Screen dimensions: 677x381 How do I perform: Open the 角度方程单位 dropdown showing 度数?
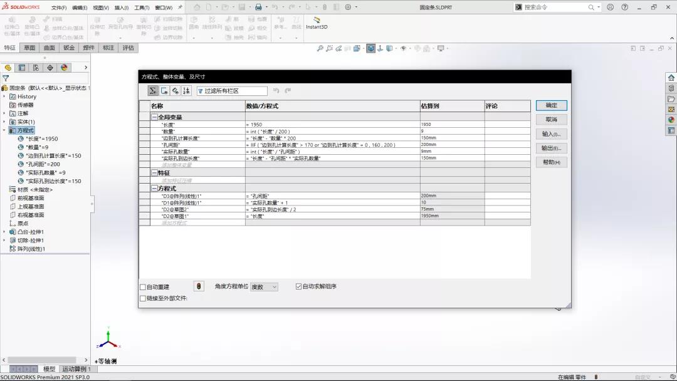coord(264,287)
